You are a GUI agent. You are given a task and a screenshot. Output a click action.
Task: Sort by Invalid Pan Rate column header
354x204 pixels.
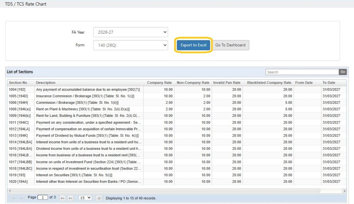pos(227,83)
